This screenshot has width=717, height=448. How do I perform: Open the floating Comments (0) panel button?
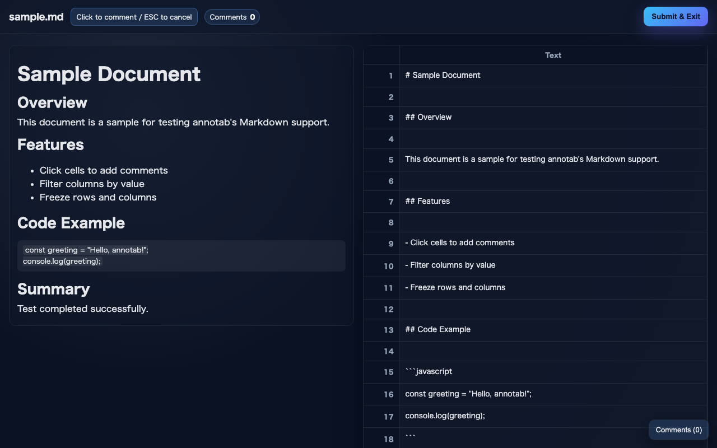pyautogui.click(x=678, y=430)
